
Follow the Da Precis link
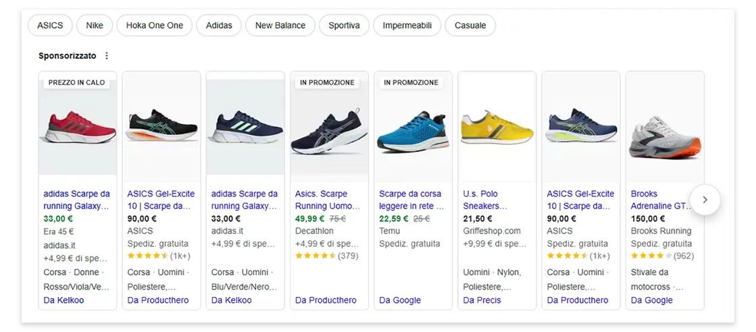482,300
